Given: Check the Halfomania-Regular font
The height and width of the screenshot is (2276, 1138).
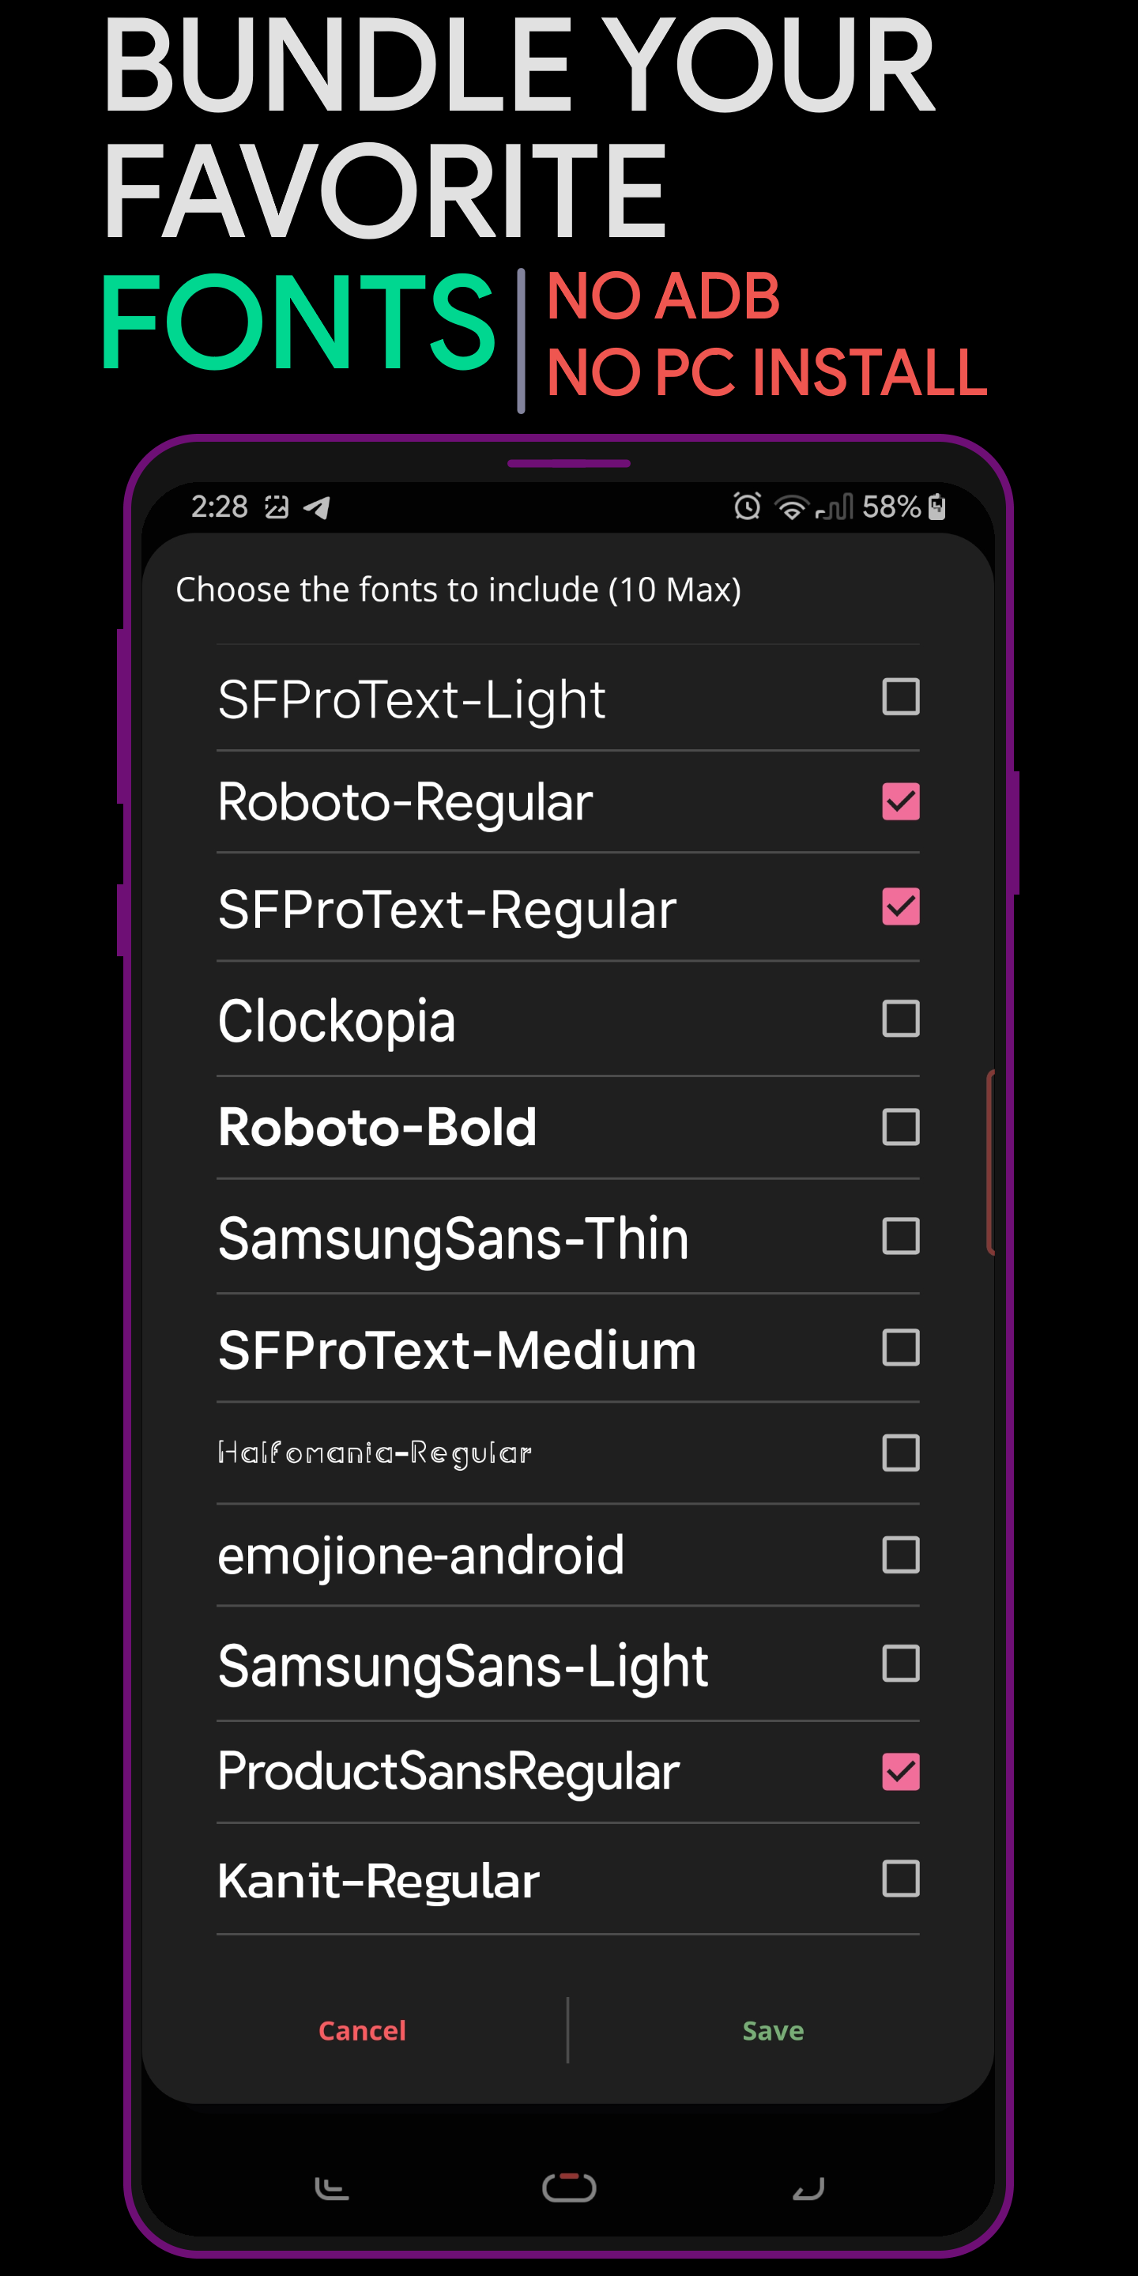Looking at the screenshot, I should tap(900, 1453).
